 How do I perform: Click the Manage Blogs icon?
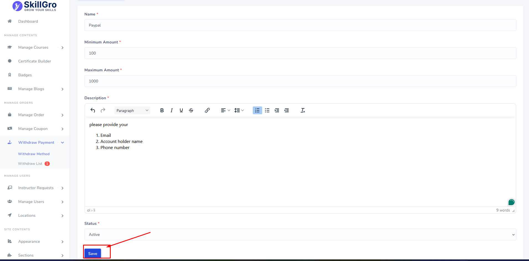coord(10,88)
